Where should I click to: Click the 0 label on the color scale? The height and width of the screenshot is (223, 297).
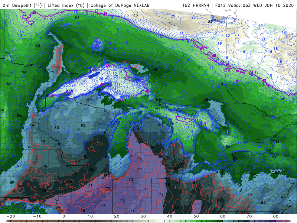tap(63, 216)
